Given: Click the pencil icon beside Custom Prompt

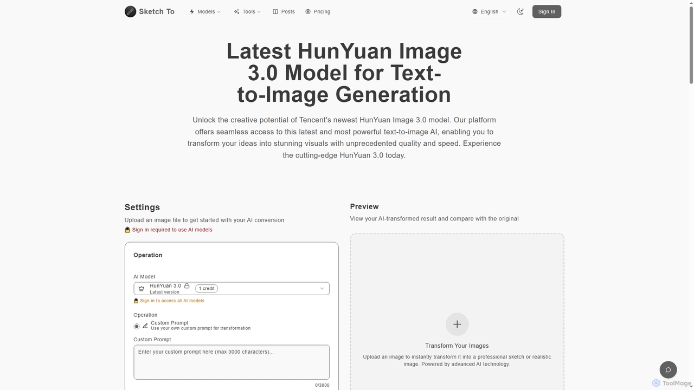Looking at the screenshot, I should click(x=145, y=326).
